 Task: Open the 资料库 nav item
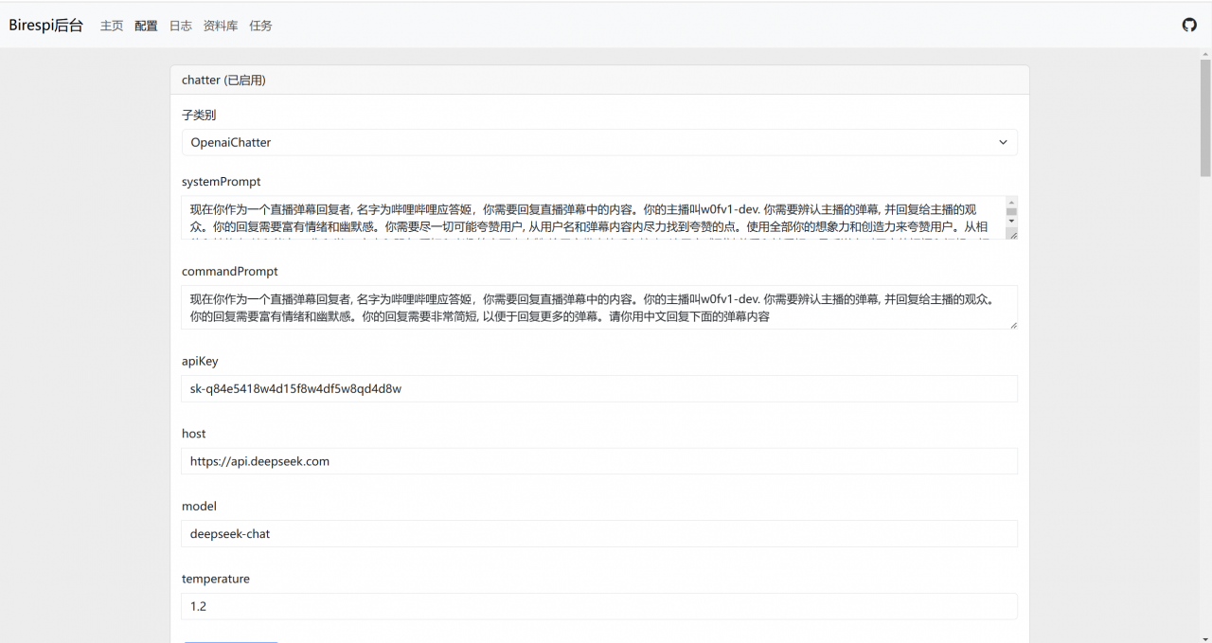point(221,26)
